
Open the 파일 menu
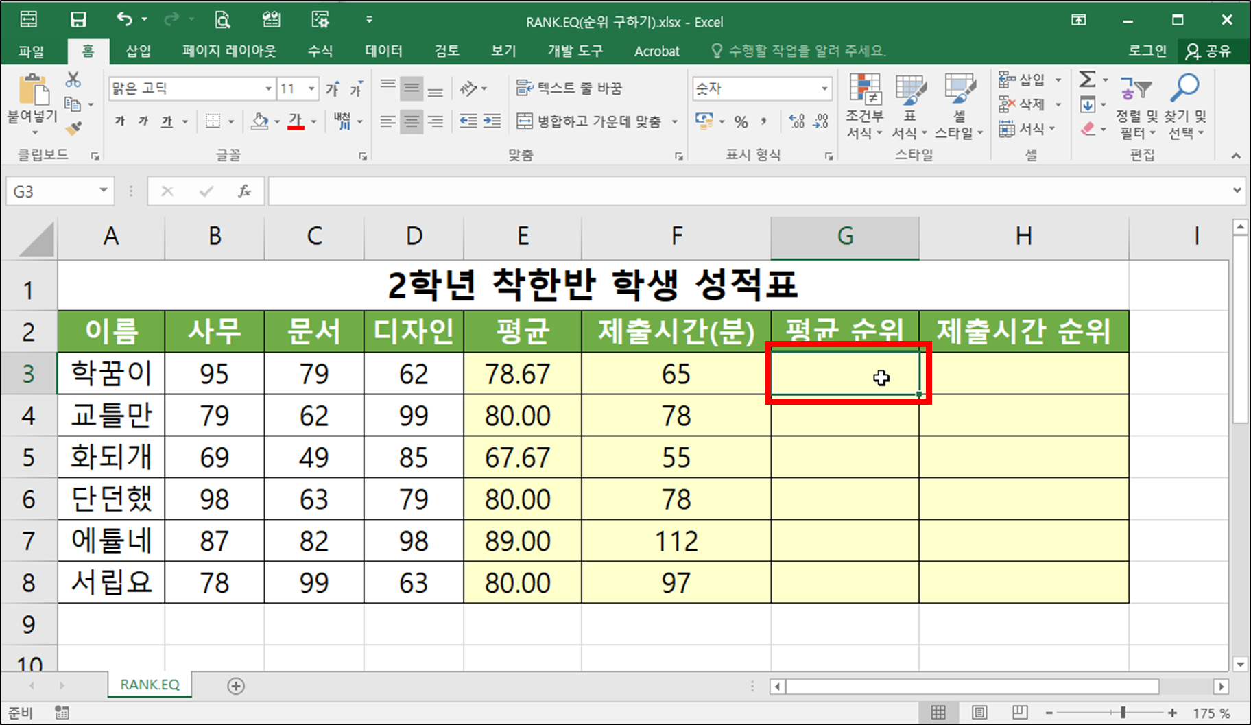click(32, 51)
